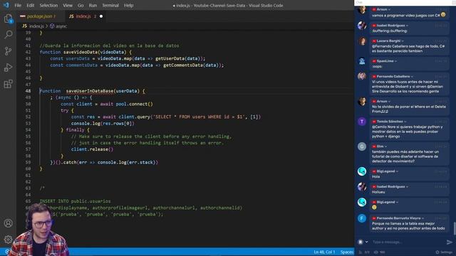Image resolution: width=456 pixels, height=256 pixels.
Task: Open the Run menu
Action: [93, 5]
